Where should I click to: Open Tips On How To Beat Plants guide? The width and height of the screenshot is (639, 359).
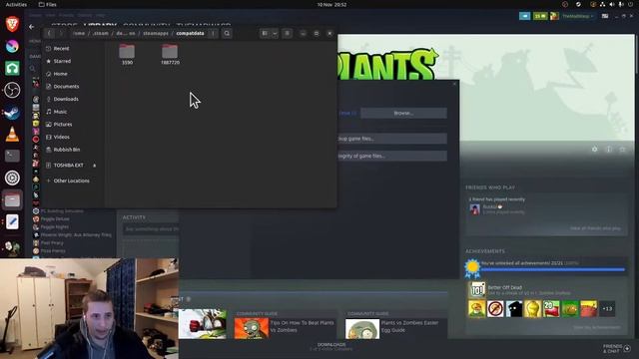pyautogui.click(x=302, y=326)
